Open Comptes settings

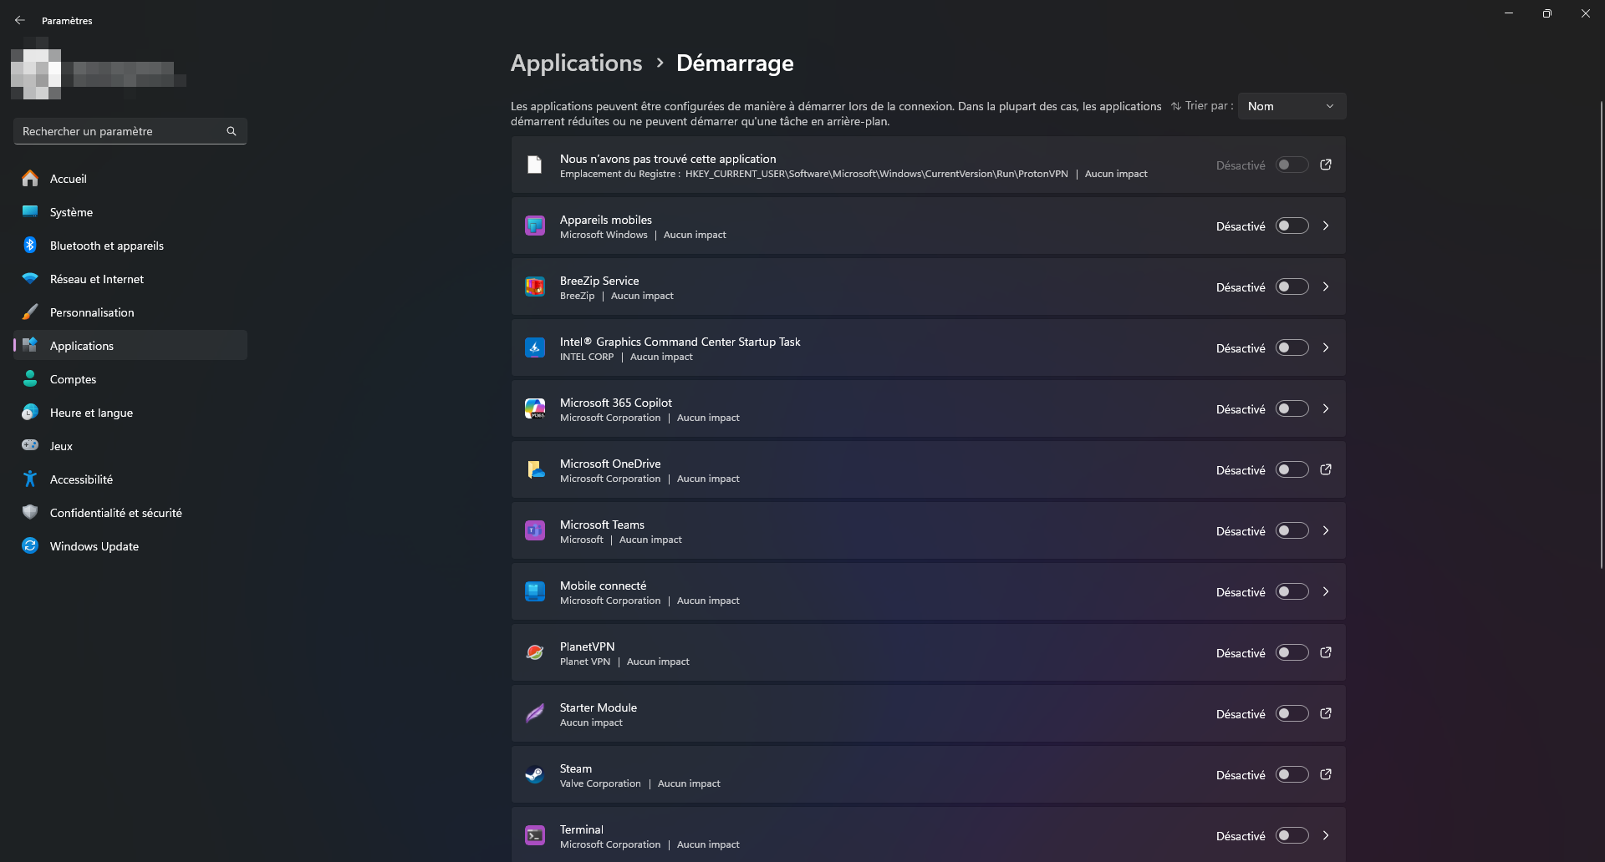[x=130, y=379]
